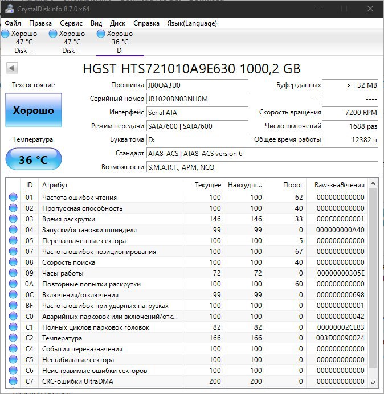Click status icon for Температура row C2

(x=13, y=338)
